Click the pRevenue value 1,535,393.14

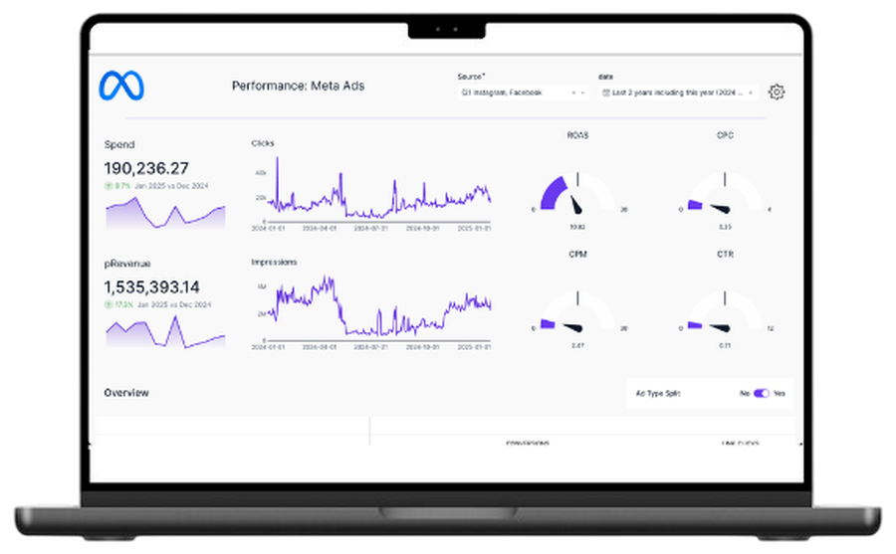151,287
